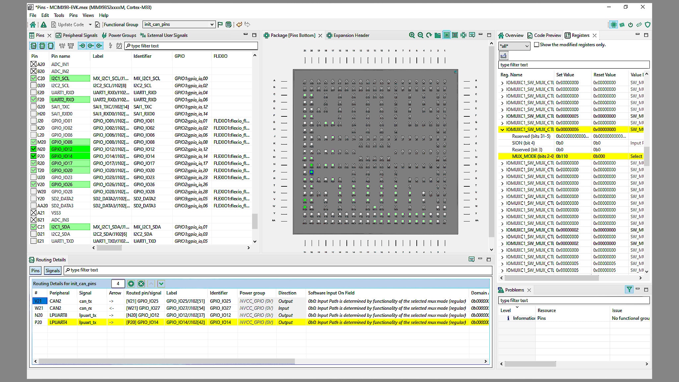Open the Views menu
The image size is (679, 382).
[88, 15]
